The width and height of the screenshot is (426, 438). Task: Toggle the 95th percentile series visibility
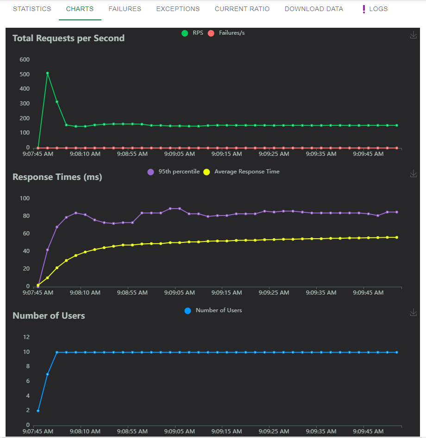coord(150,171)
